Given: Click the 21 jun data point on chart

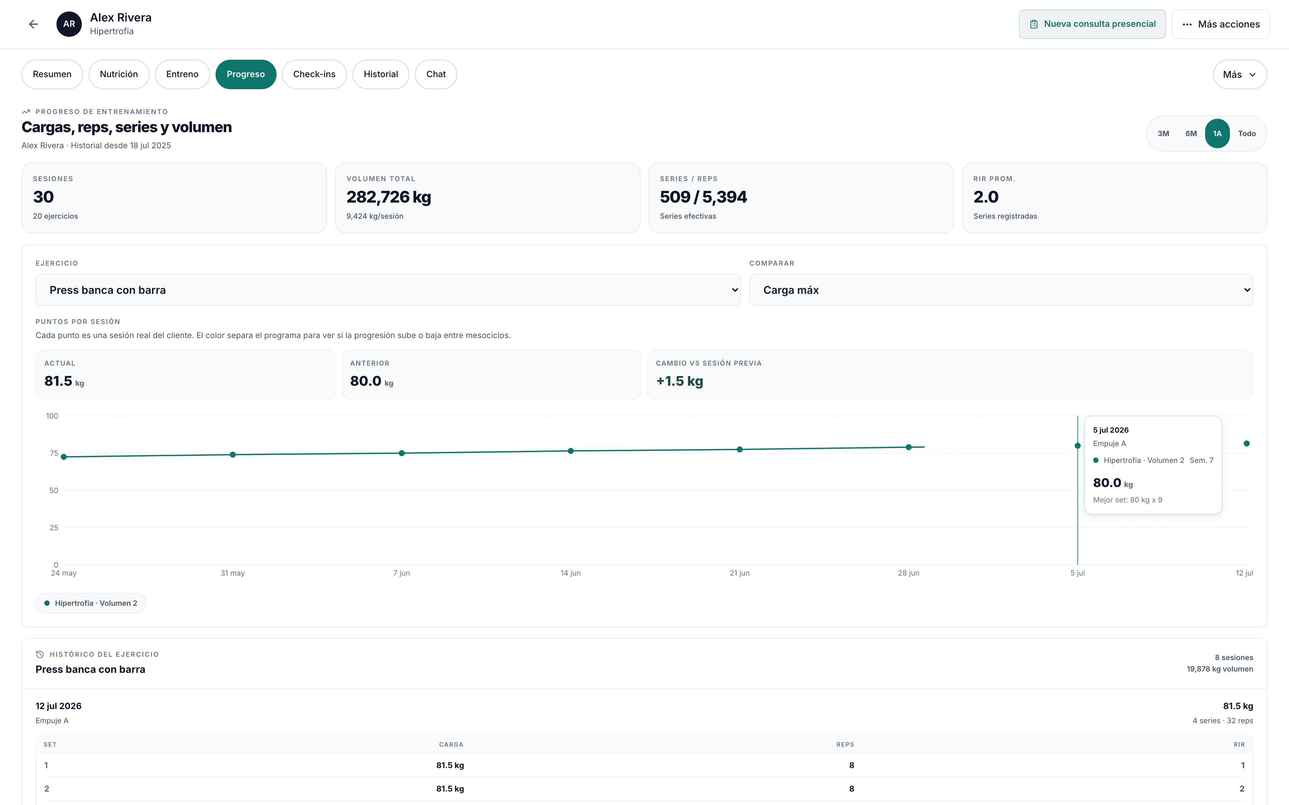Looking at the screenshot, I should pos(740,449).
